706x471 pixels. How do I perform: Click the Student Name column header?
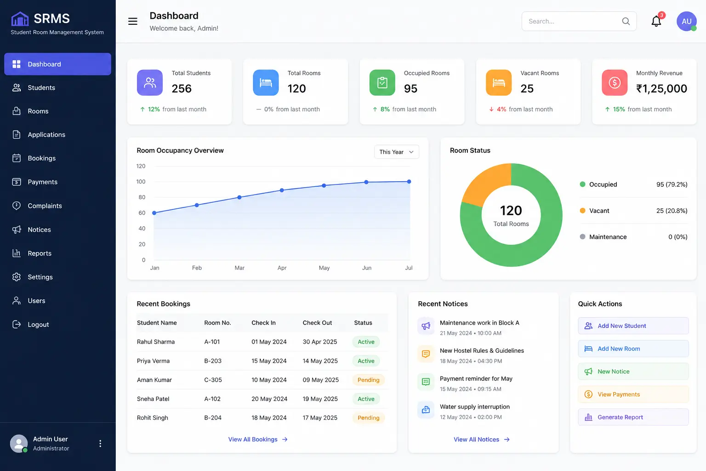(x=157, y=323)
